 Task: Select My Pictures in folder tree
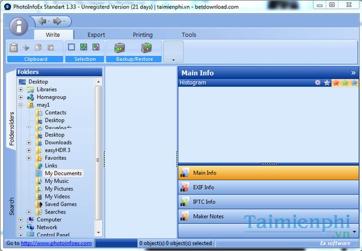click(x=59, y=189)
